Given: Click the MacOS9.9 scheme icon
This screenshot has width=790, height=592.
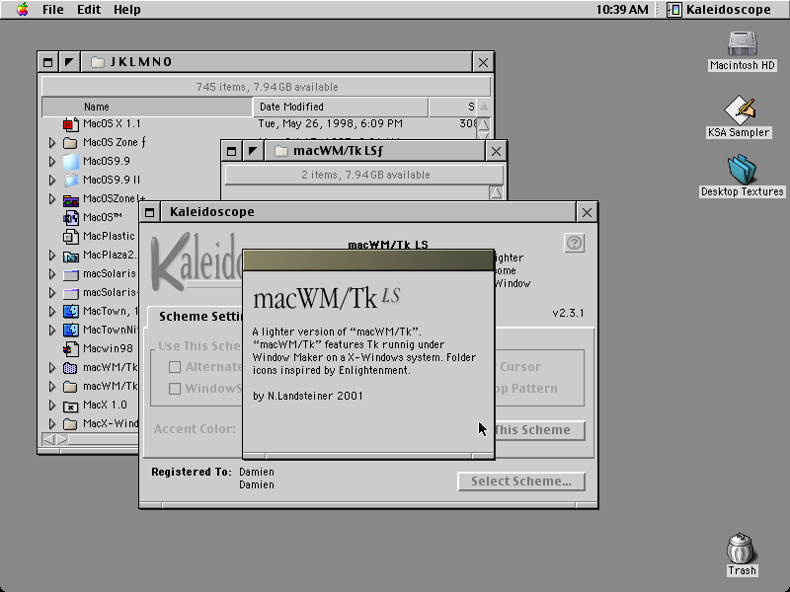Looking at the screenshot, I should tap(70, 161).
